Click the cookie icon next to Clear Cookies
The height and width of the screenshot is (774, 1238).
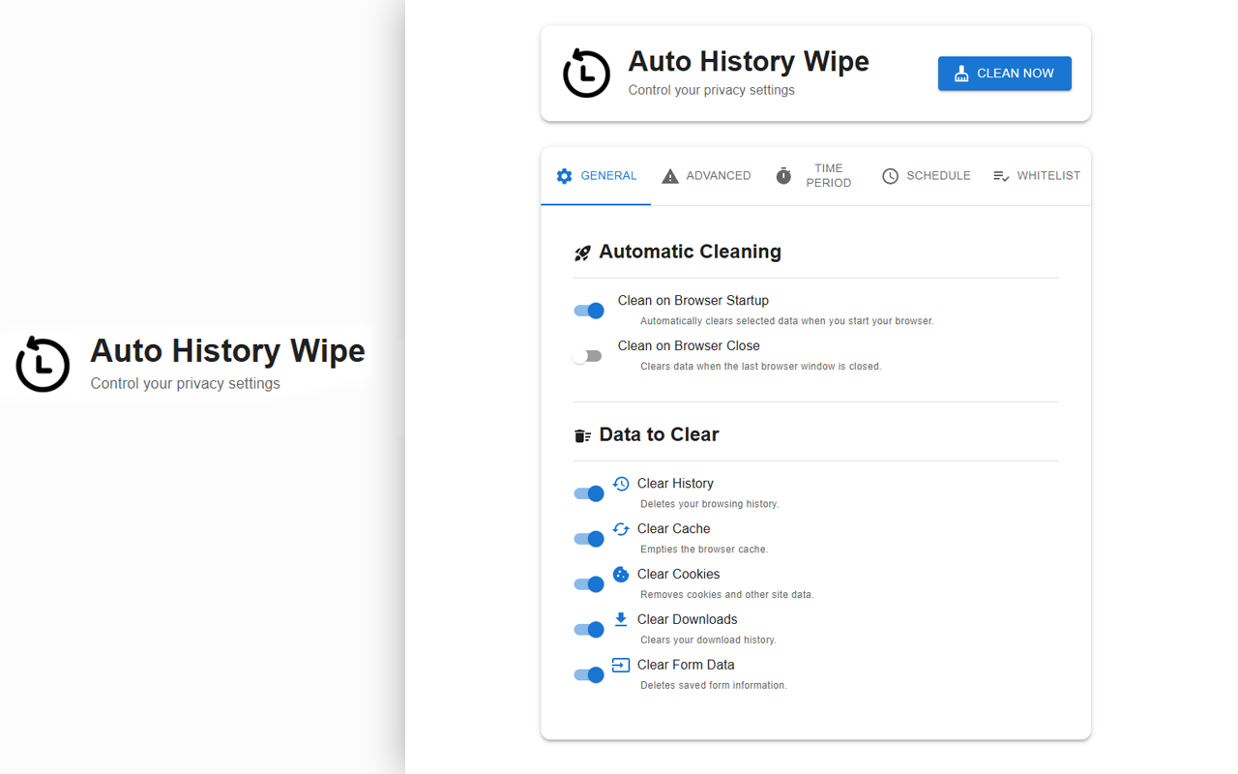click(620, 574)
